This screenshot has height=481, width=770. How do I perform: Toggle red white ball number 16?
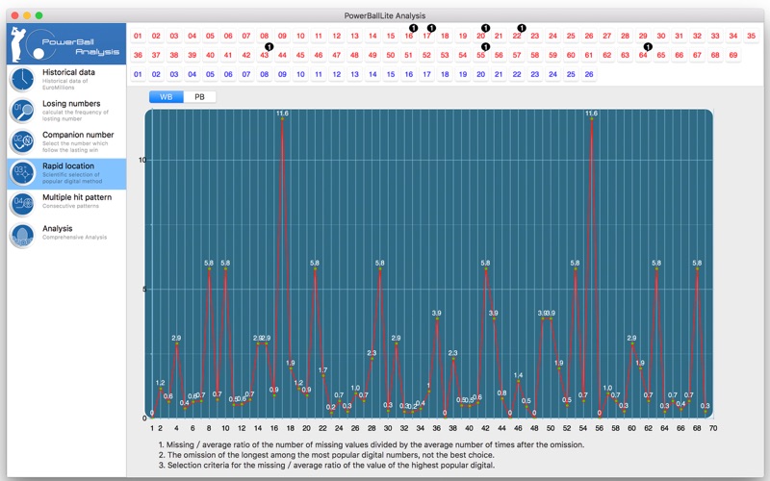tap(408, 36)
